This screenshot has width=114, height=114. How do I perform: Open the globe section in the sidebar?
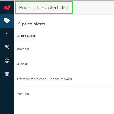7,61
